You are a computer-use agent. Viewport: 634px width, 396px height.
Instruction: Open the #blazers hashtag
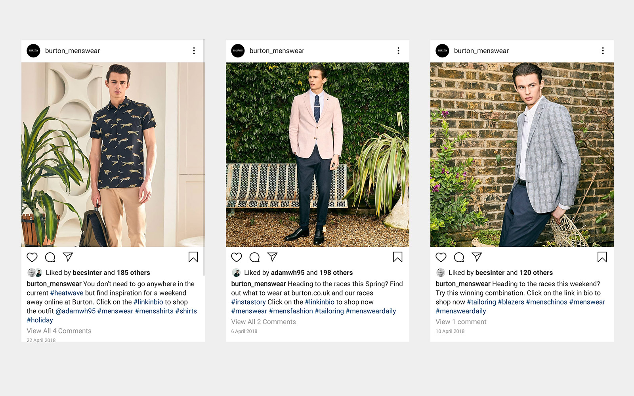pos(511,302)
